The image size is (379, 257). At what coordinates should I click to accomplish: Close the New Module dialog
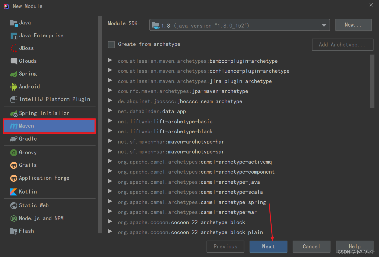371,5
